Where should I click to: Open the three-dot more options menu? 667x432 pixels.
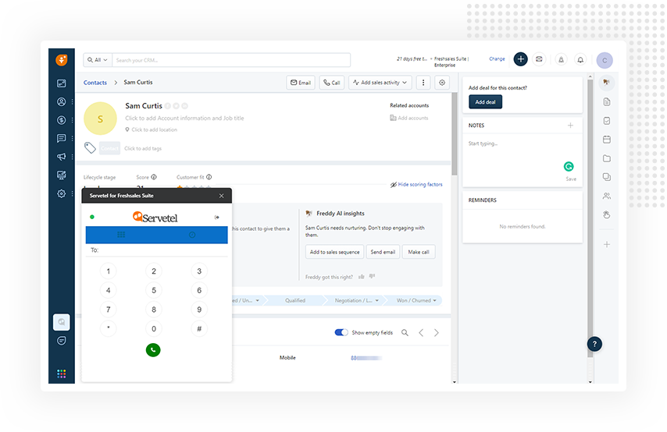tap(423, 83)
